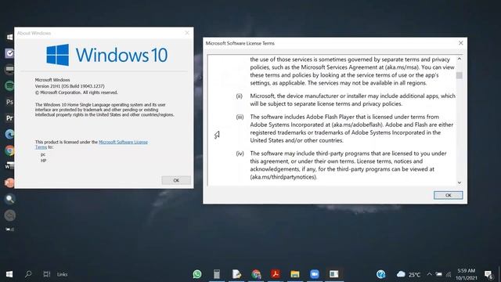Image resolution: width=501 pixels, height=282 pixels.
Task: Click '(aka.ms/thirdpartynotices)' text in license terms
Action: pyautogui.click(x=283, y=177)
